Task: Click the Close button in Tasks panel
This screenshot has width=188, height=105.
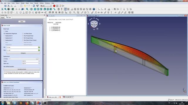Action: pyautogui.click(x=22, y=22)
